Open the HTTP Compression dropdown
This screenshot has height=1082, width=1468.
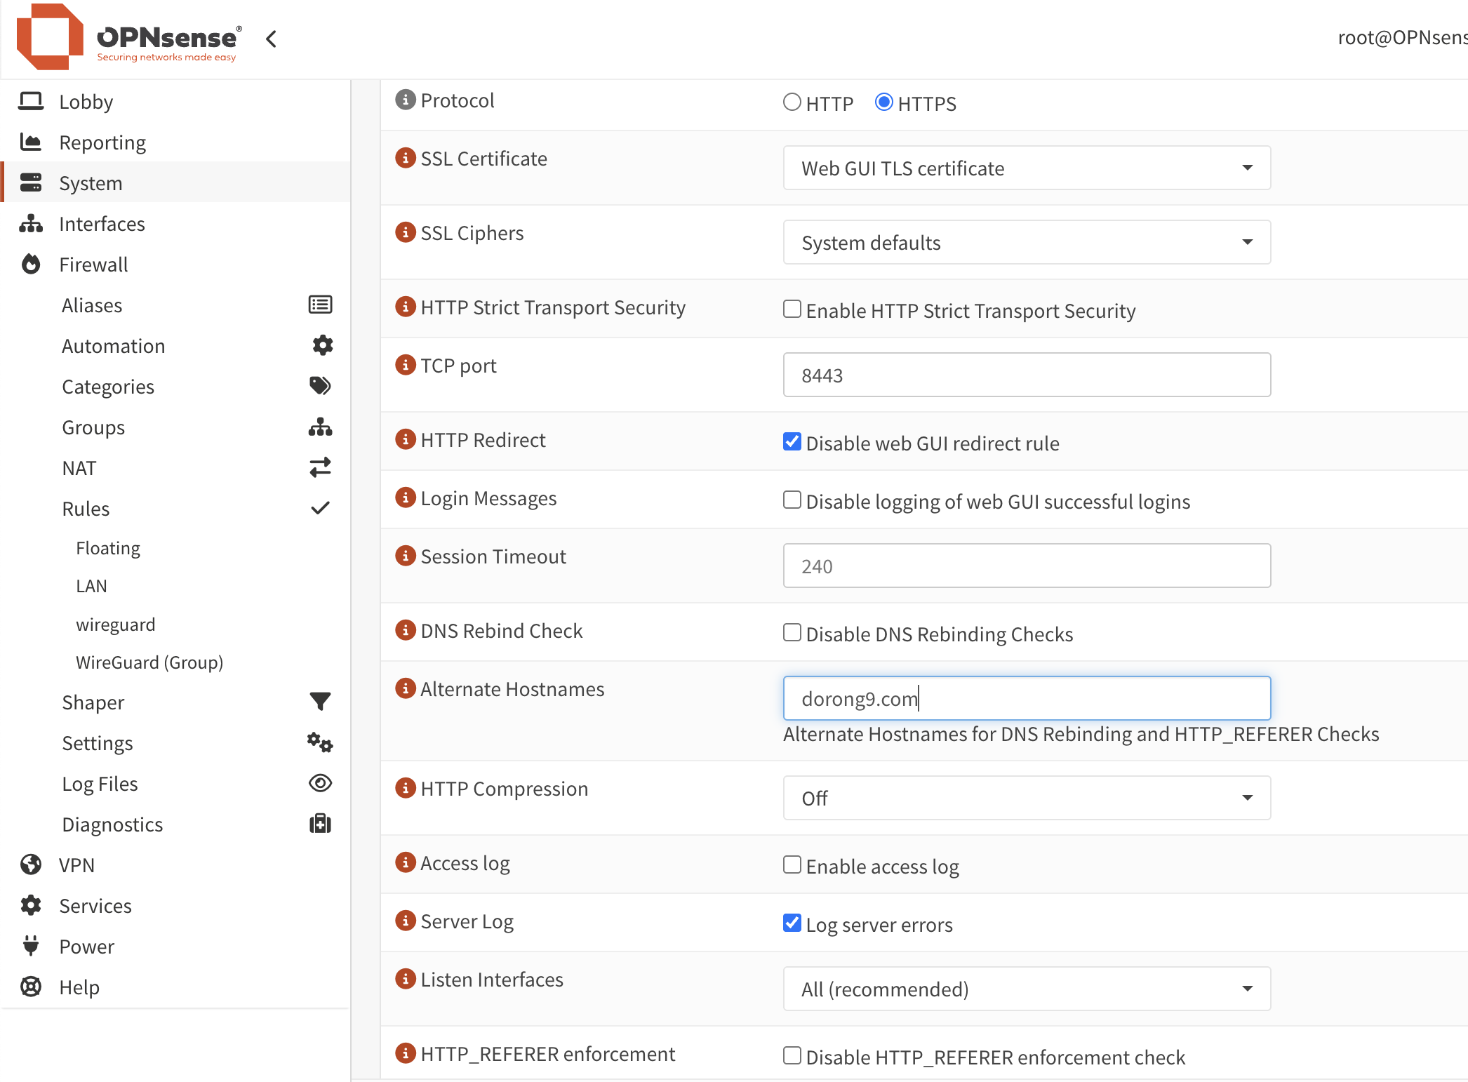click(1026, 798)
